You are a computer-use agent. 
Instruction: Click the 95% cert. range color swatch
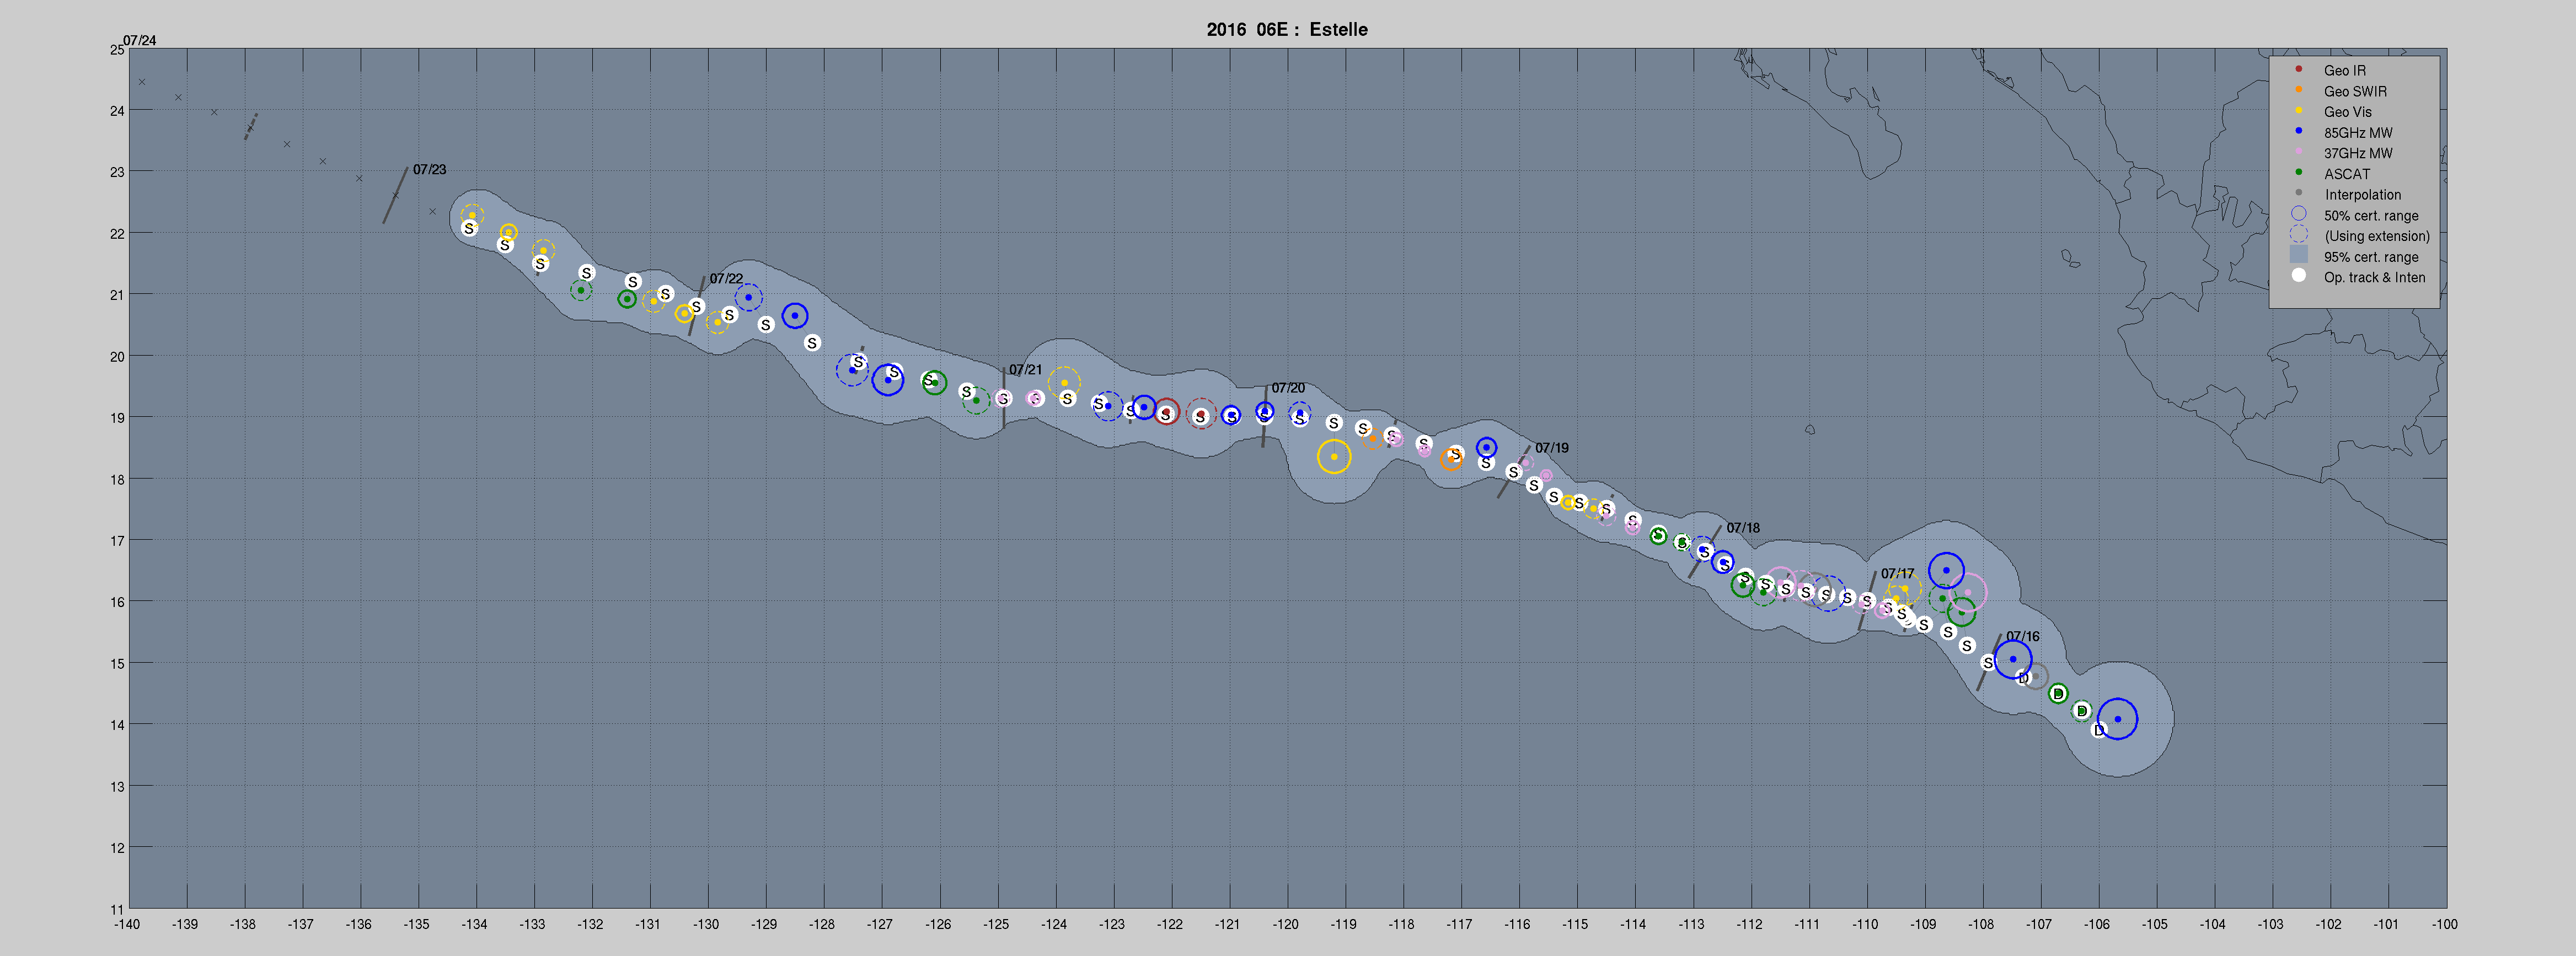tap(2298, 255)
